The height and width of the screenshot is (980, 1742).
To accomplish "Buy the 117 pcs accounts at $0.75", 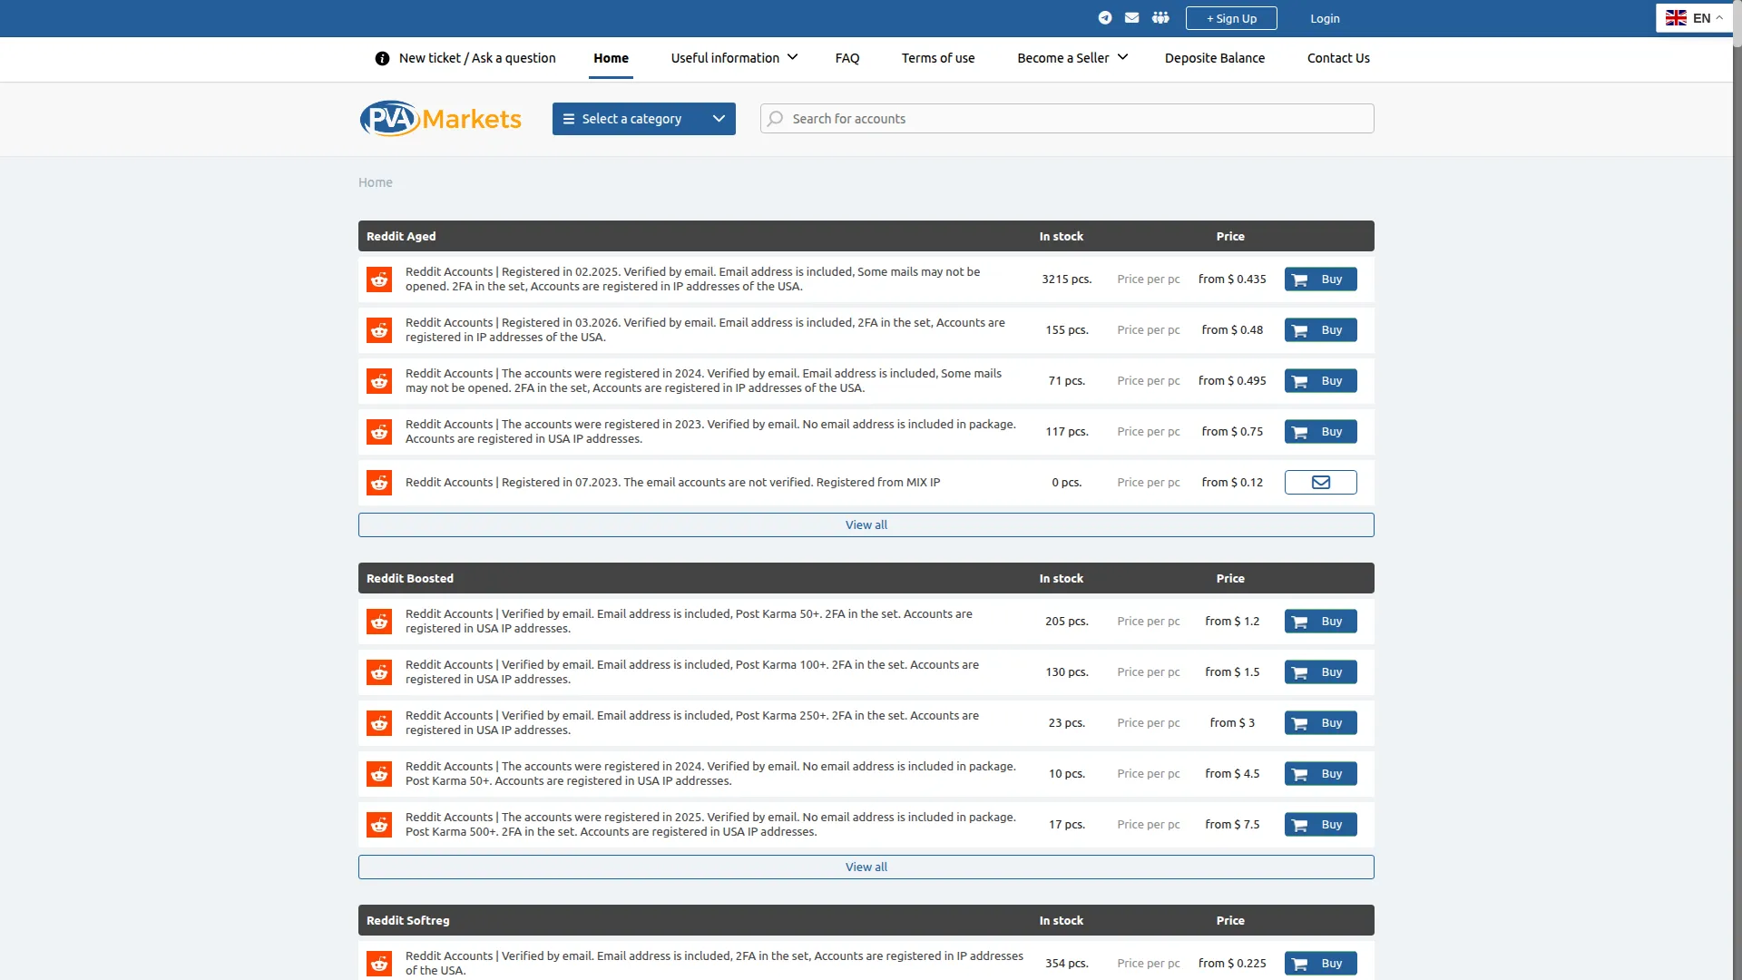I will 1321,432.
